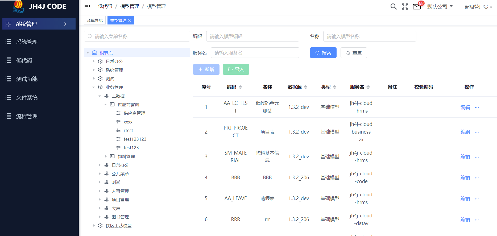
Task: Click the building icon of 根节点
Action: 94,53
